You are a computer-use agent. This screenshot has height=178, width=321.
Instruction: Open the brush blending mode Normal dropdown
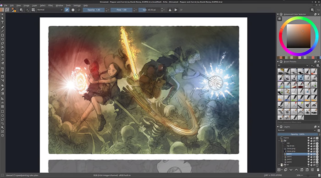click(50, 10)
